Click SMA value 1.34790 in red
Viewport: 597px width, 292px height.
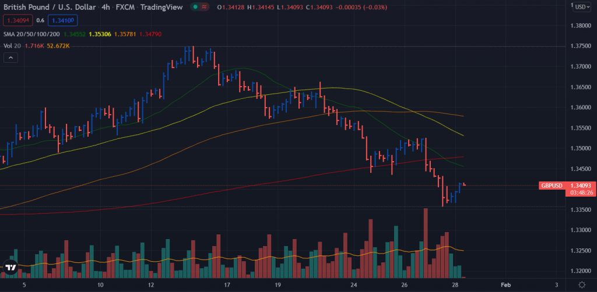pyautogui.click(x=150, y=34)
